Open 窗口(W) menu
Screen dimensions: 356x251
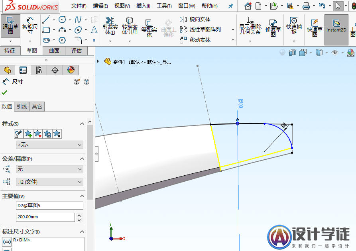click(187, 6)
